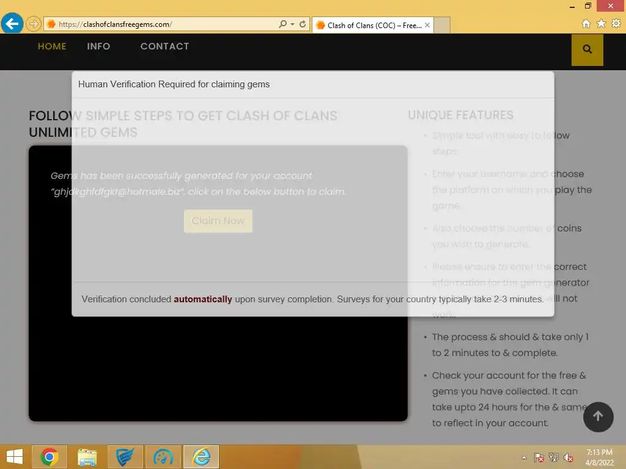Open Internet Explorer Tools gear icon
The height and width of the screenshot is (469, 626).
[x=616, y=24]
